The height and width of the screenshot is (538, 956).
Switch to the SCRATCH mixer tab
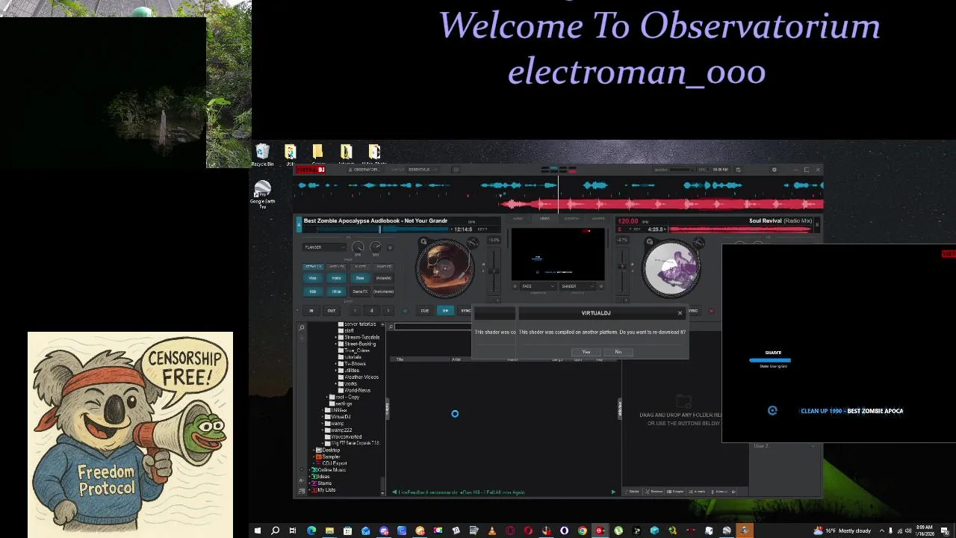click(x=571, y=219)
